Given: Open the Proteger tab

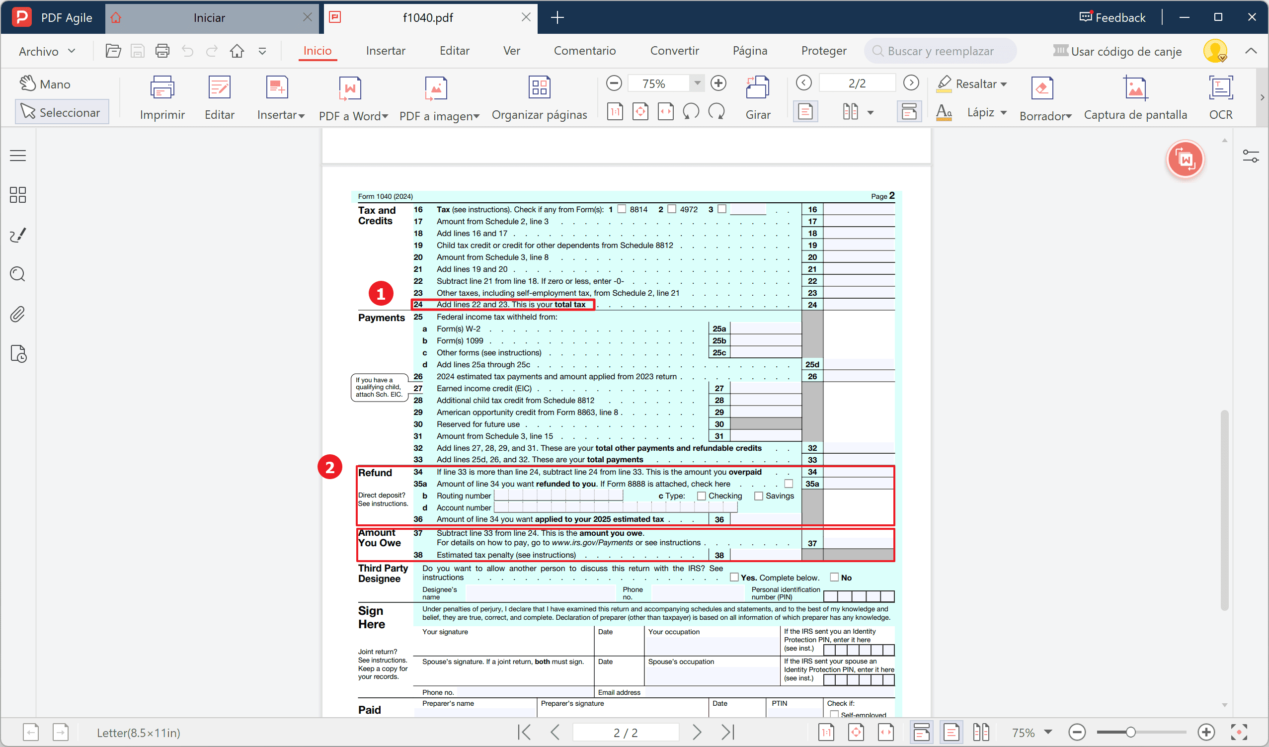Looking at the screenshot, I should tap(823, 51).
